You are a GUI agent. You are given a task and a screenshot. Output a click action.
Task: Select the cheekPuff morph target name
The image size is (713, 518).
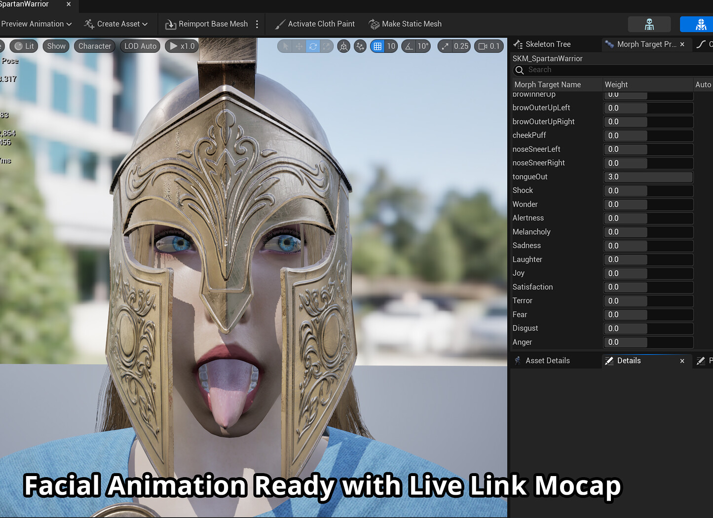tap(529, 135)
